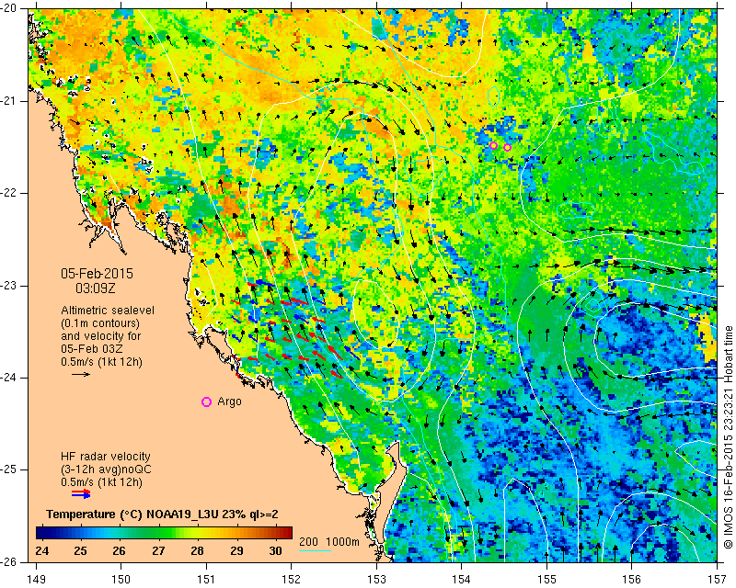Click the magenta Argo legend circle
The image size is (736, 588).
tap(206, 401)
